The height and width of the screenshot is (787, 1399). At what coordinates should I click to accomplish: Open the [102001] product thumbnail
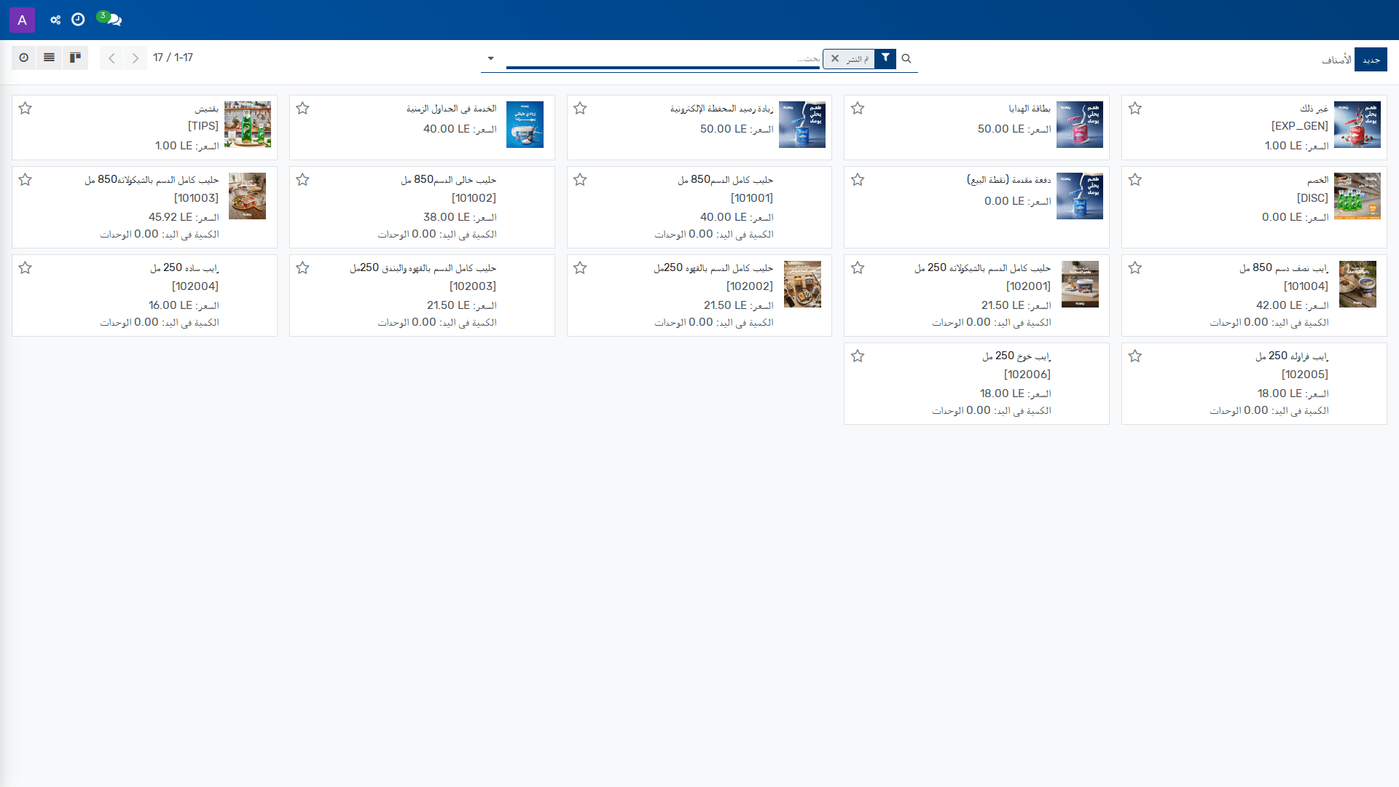1080,284
